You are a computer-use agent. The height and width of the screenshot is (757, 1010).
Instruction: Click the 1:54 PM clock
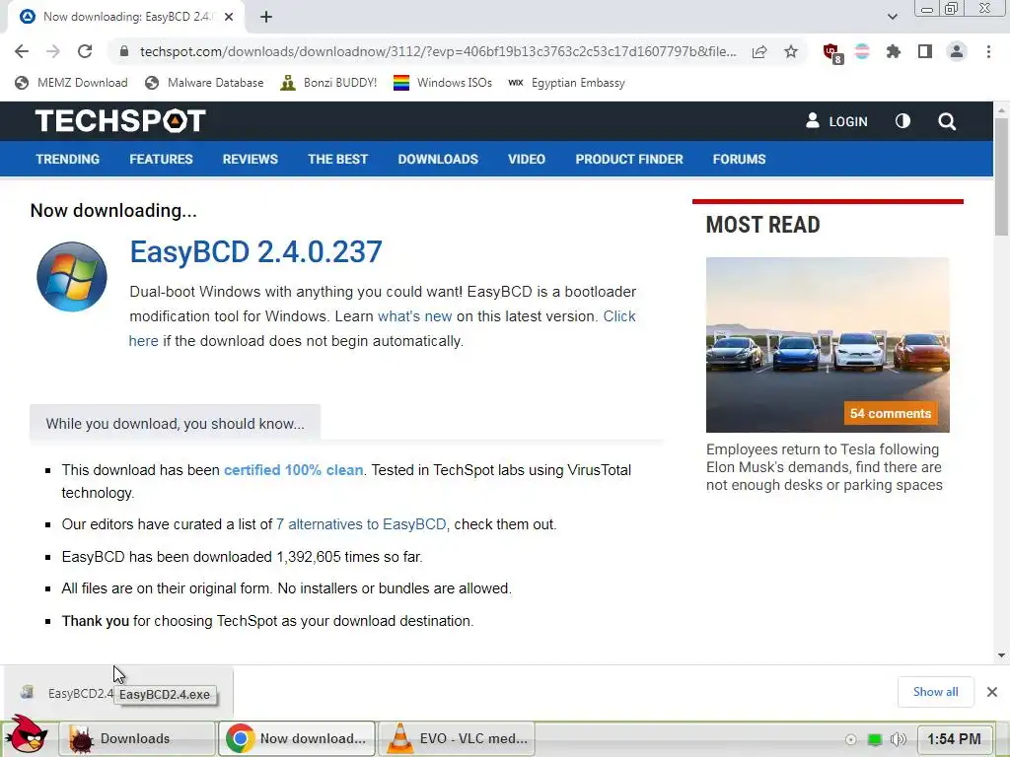[x=954, y=739]
